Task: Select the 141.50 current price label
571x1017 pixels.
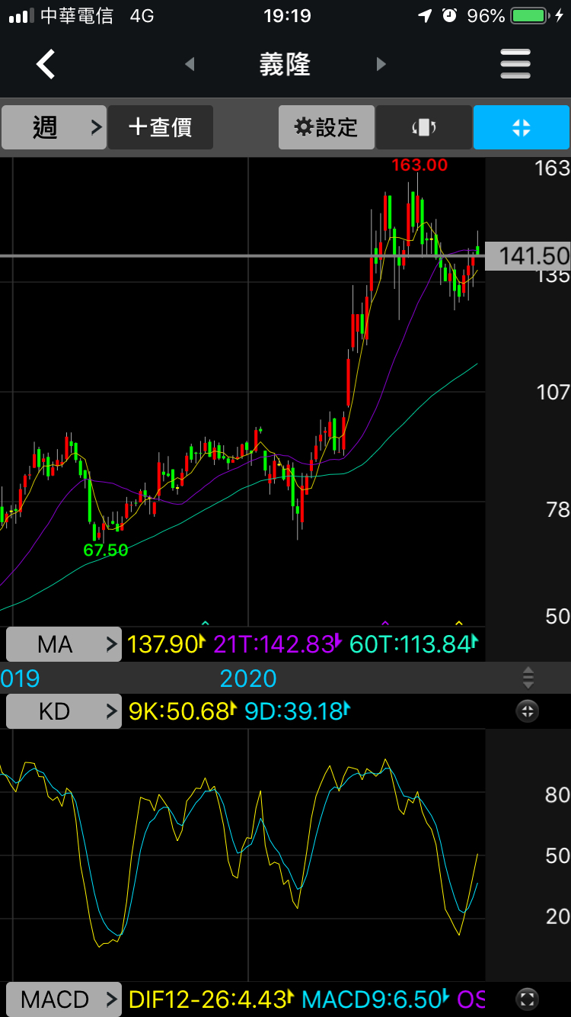Action: point(528,256)
